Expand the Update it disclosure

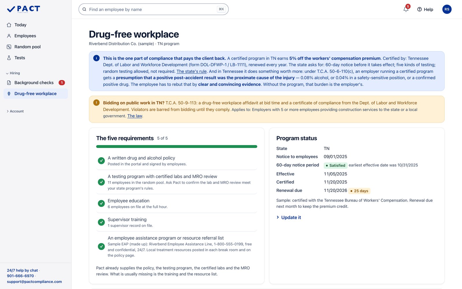(289, 217)
